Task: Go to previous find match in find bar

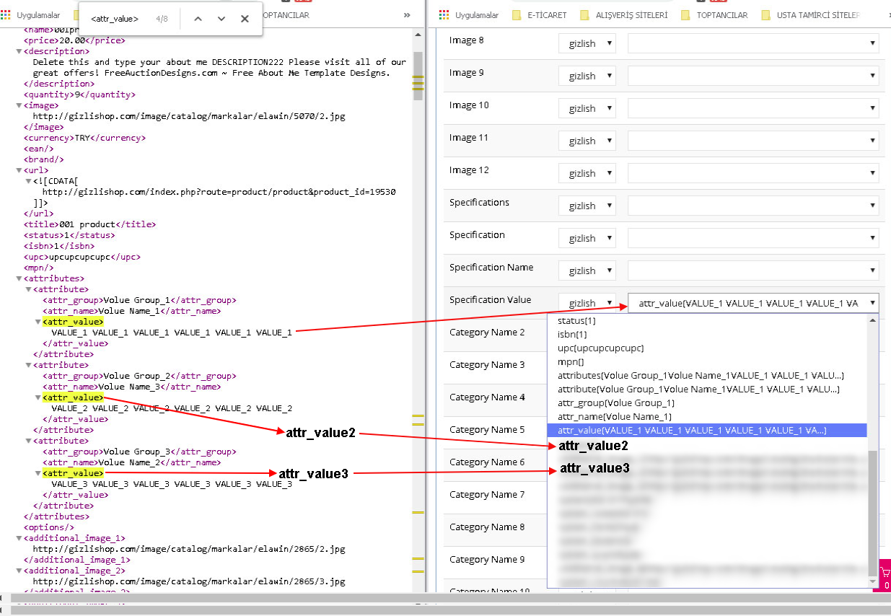Action: (x=198, y=19)
